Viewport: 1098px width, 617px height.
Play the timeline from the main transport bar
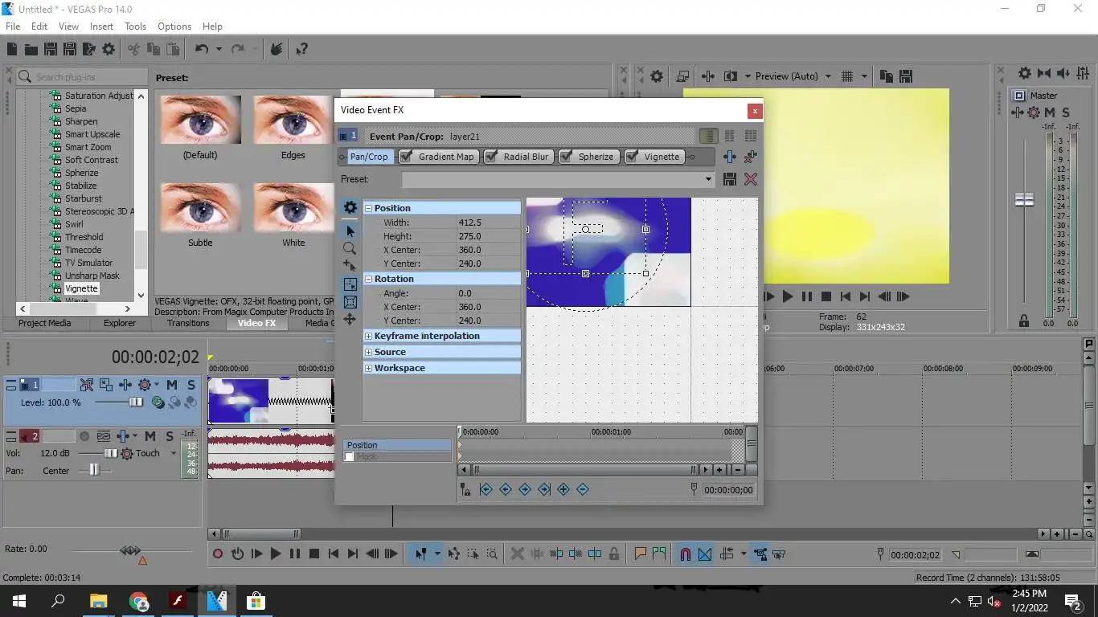(276, 554)
